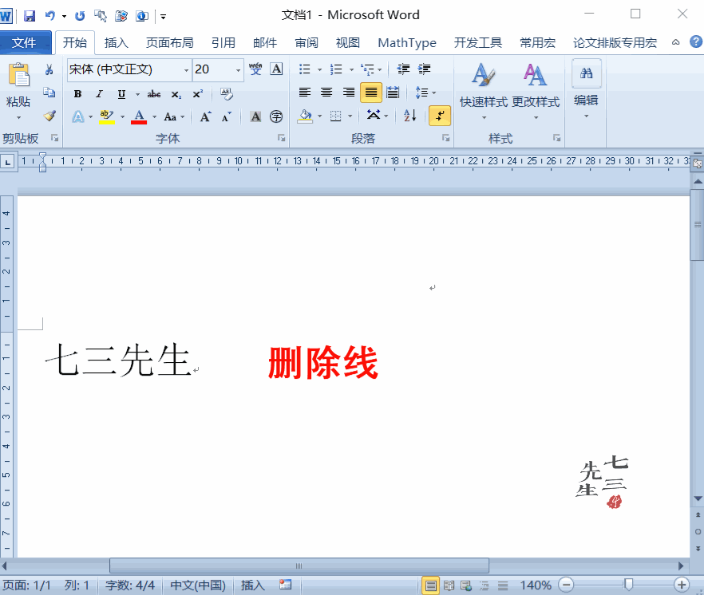Open the font name dropdown 宋体

[186, 69]
